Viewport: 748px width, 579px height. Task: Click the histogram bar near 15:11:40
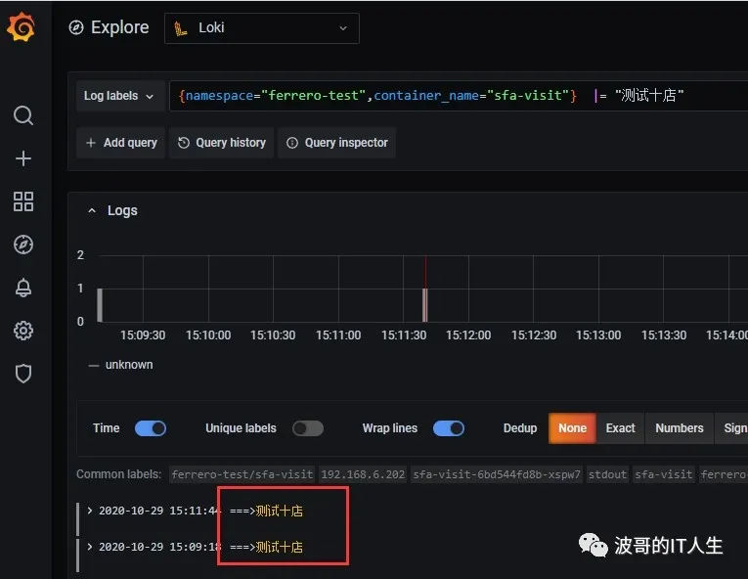(424, 305)
